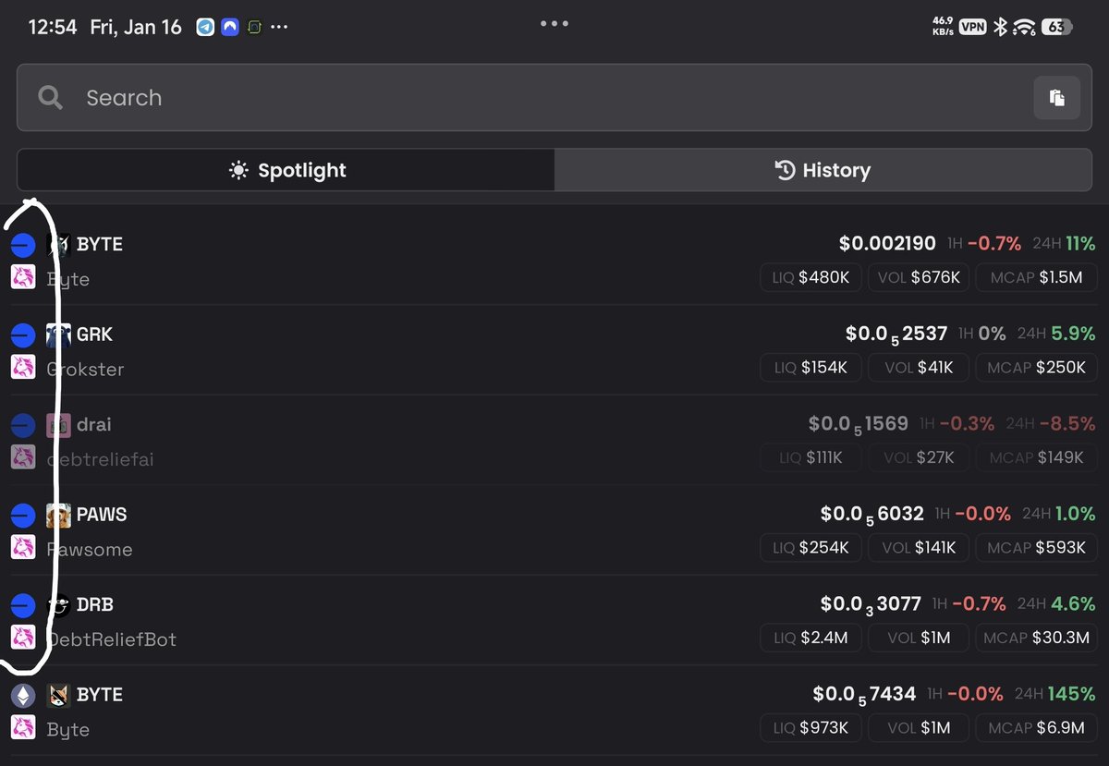Image resolution: width=1109 pixels, height=766 pixels.
Task: Click the Pawsome token name
Action: (90, 550)
